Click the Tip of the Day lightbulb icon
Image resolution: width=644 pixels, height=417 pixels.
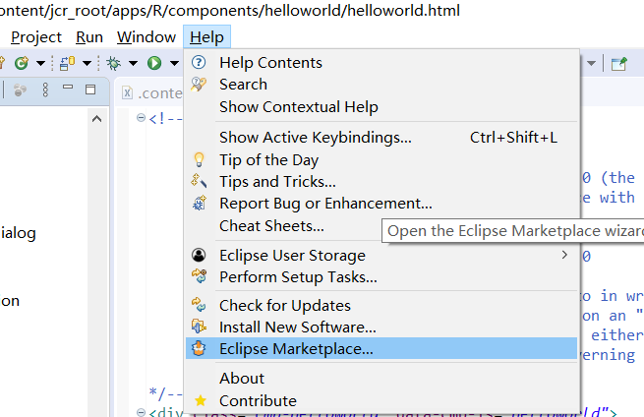[x=199, y=159]
